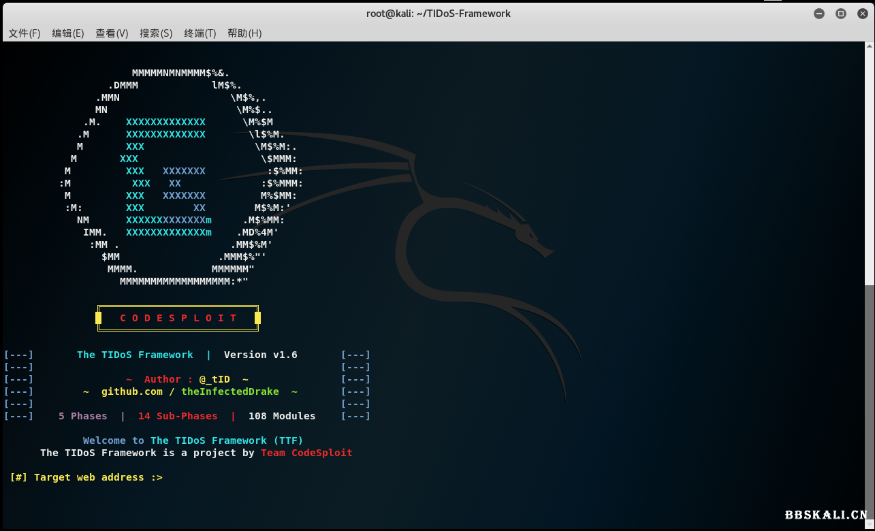Viewport: 875px width, 531px height.
Task: Minimize the terminal window
Action: [x=818, y=13]
